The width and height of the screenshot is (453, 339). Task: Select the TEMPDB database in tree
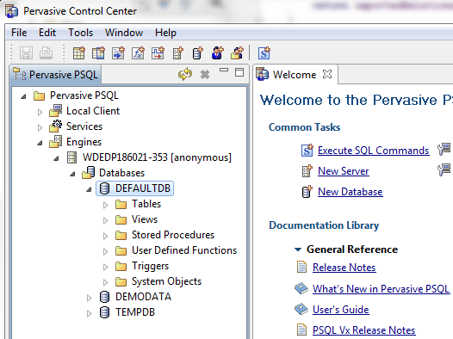135,312
